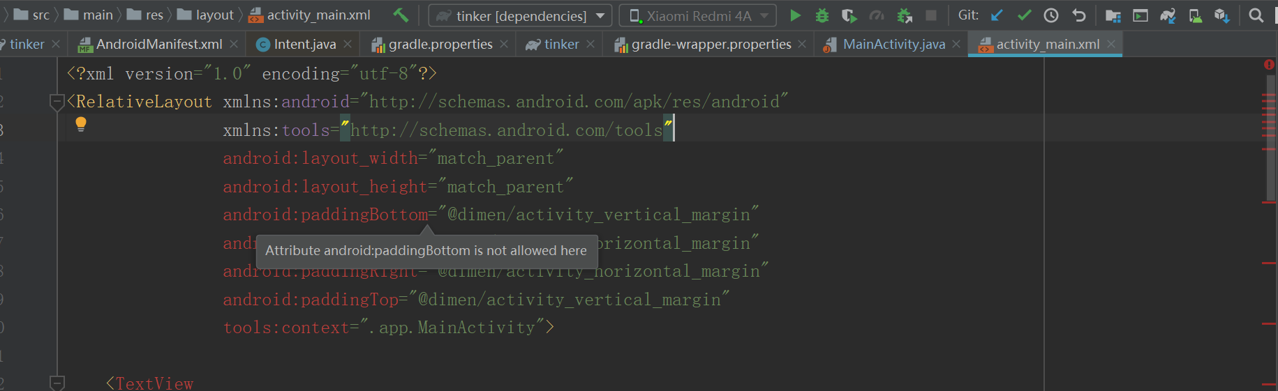
Task: Collapse the RelativeLayout tag fold marker
Action: [57, 102]
